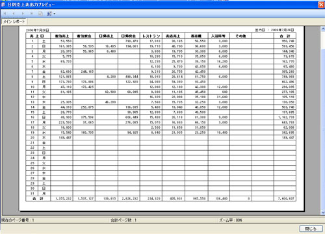The height and width of the screenshot is (234, 325).
Task: Click value 31,600 in row 12
Action: click(x=222, y=97)
